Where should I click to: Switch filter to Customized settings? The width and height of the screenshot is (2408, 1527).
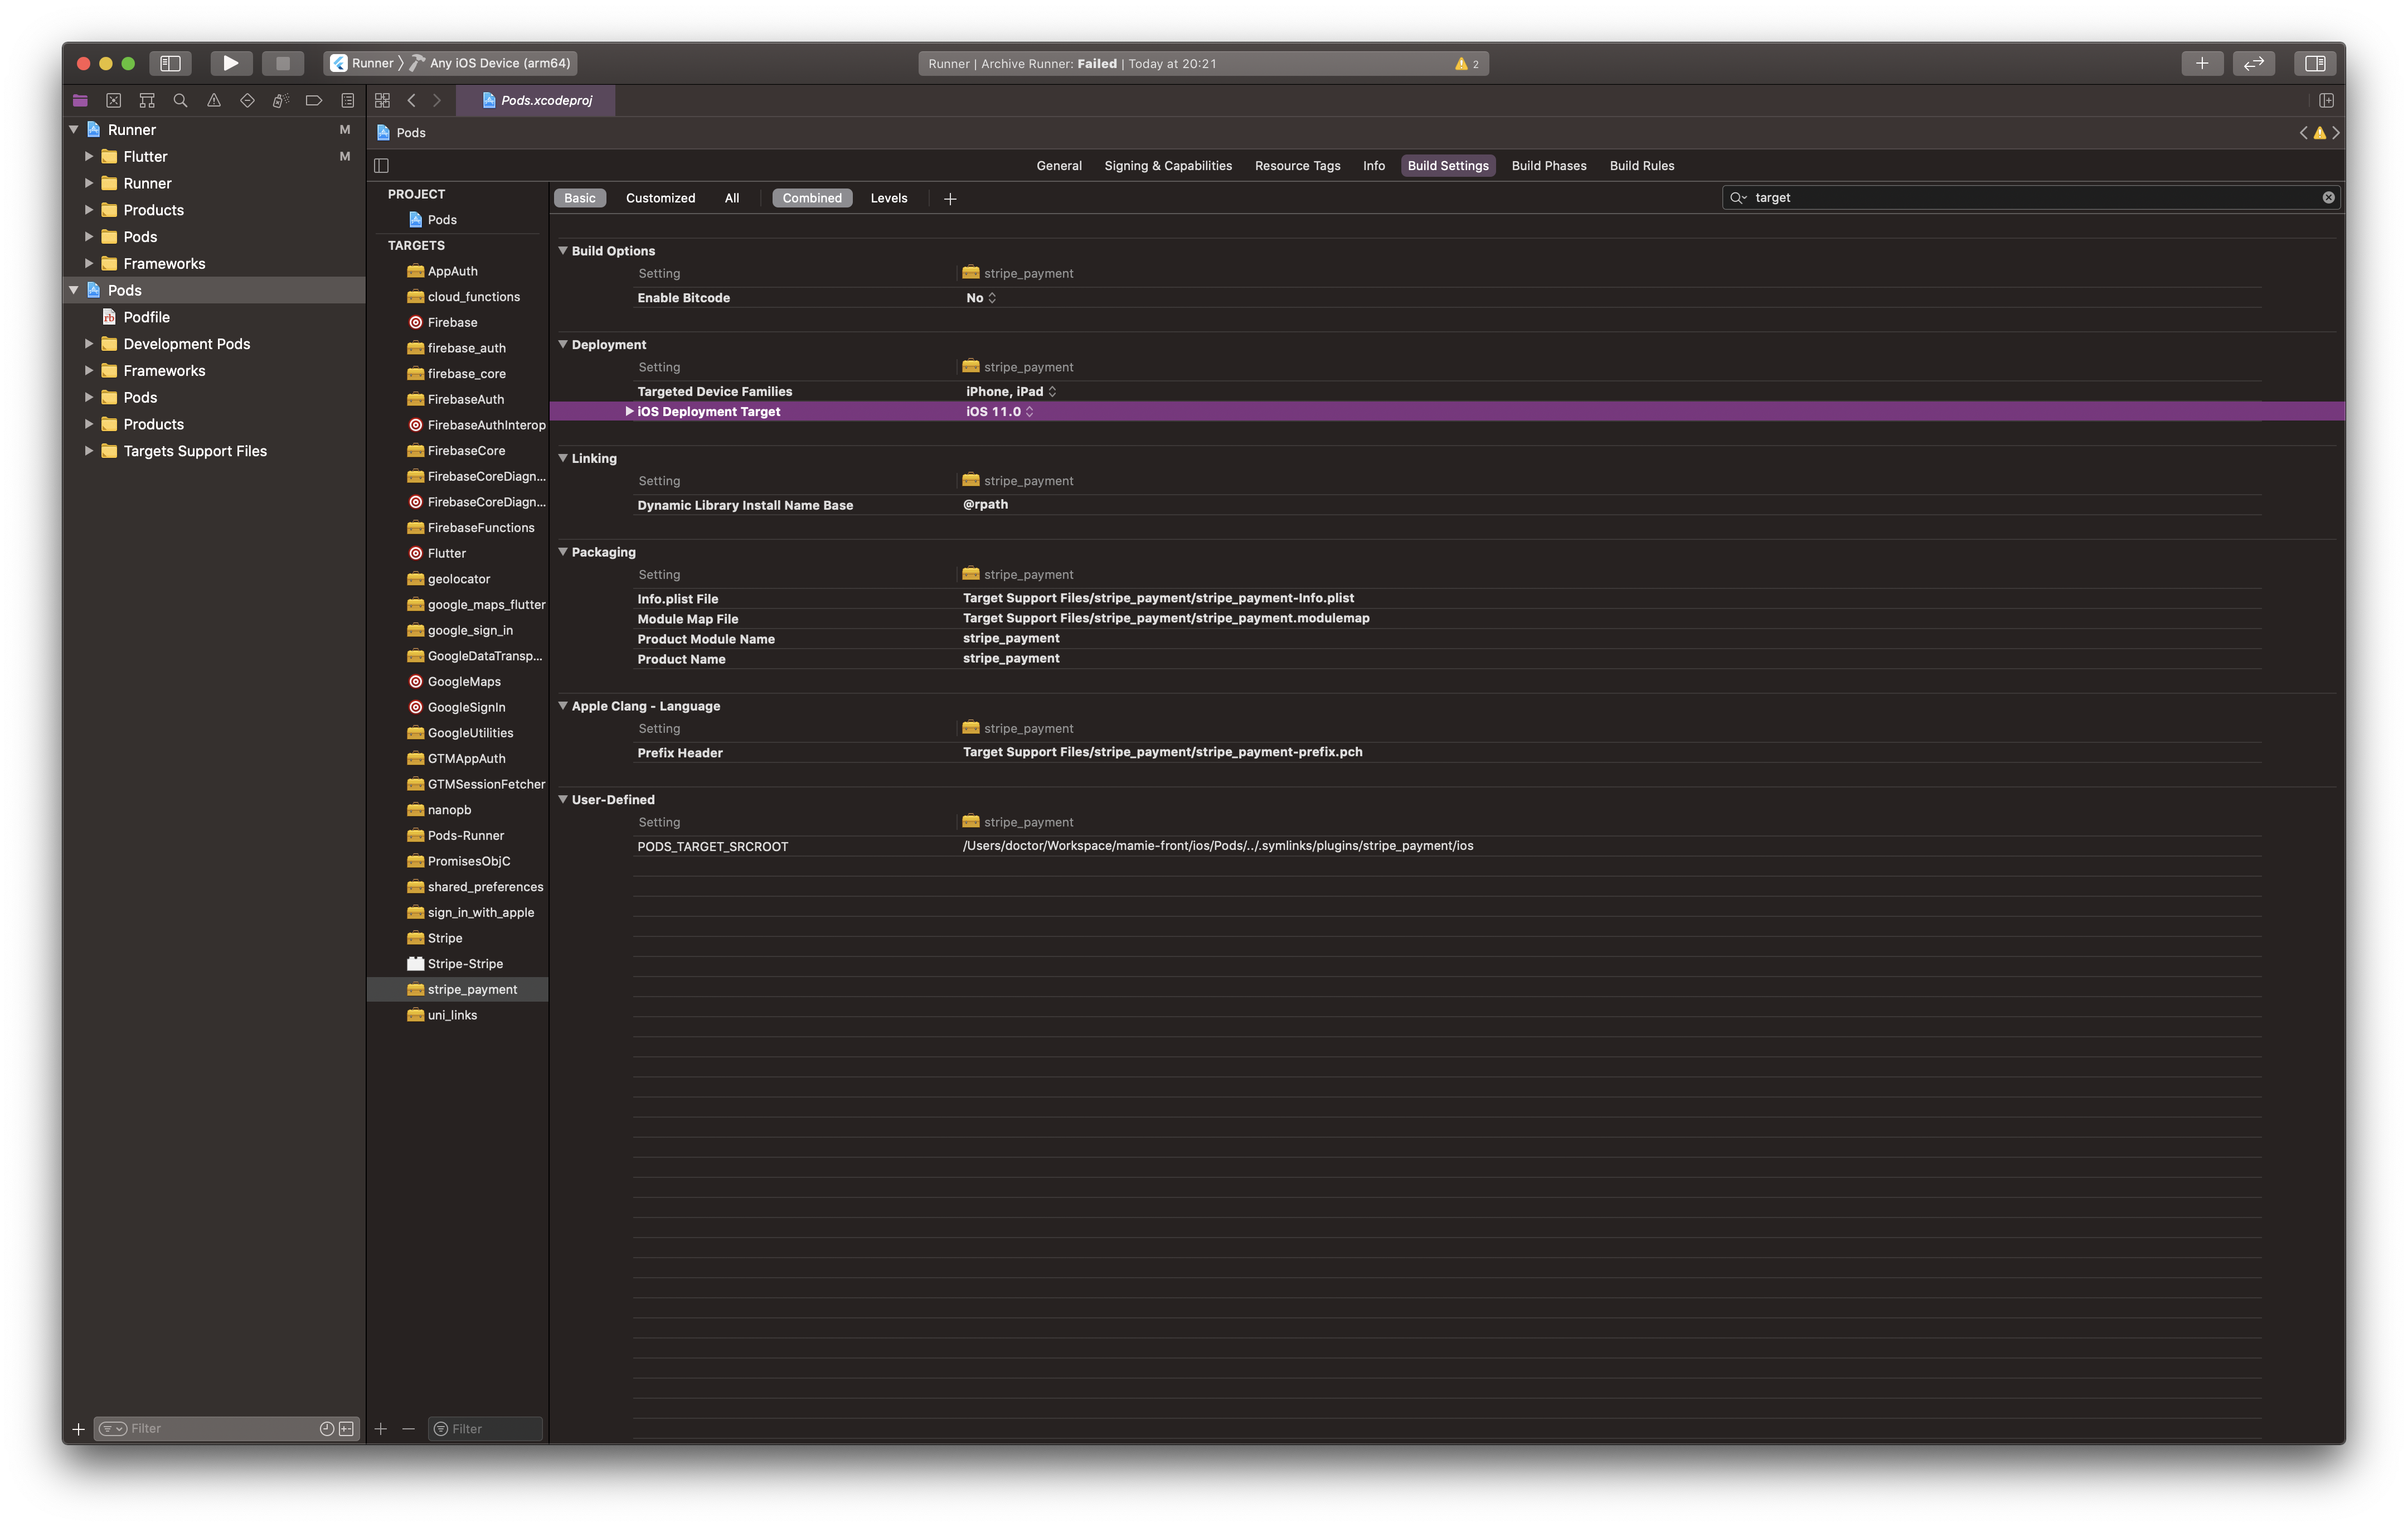pyautogui.click(x=660, y=198)
